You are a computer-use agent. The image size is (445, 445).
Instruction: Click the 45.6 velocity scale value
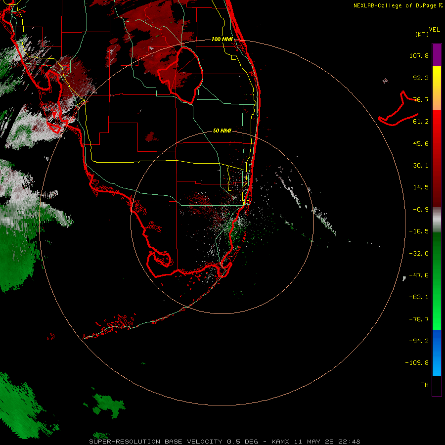pos(421,143)
